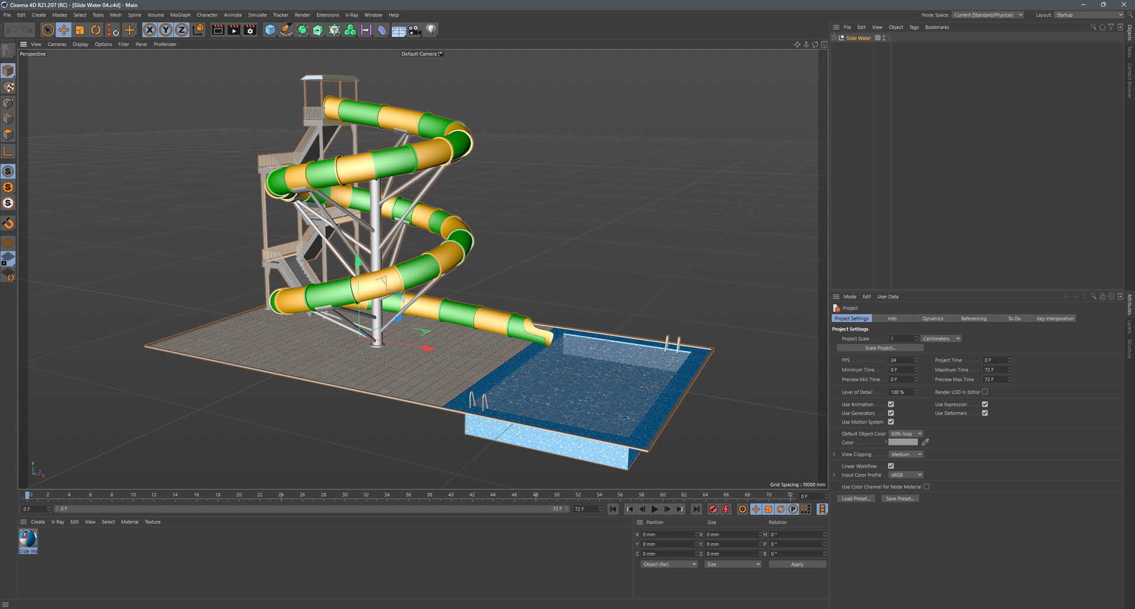Add a Bend deformer object
Screen dimensions: 1135x609
pos(382,30)
